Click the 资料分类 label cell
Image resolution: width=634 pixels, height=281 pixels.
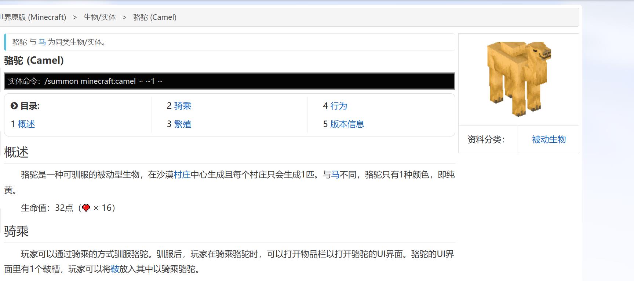[489, 139]
